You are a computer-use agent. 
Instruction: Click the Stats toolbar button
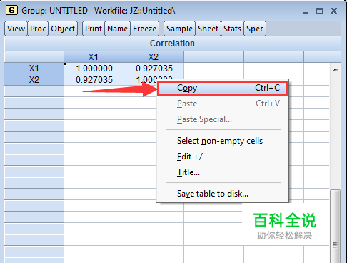[x=232, y=29]
